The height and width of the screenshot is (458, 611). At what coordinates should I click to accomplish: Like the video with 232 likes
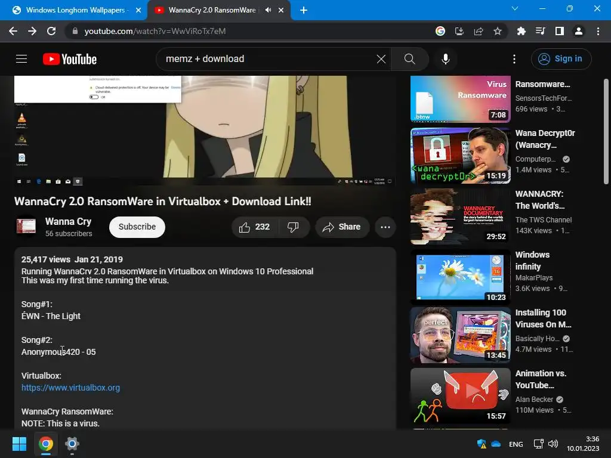[x=255, y=227]
